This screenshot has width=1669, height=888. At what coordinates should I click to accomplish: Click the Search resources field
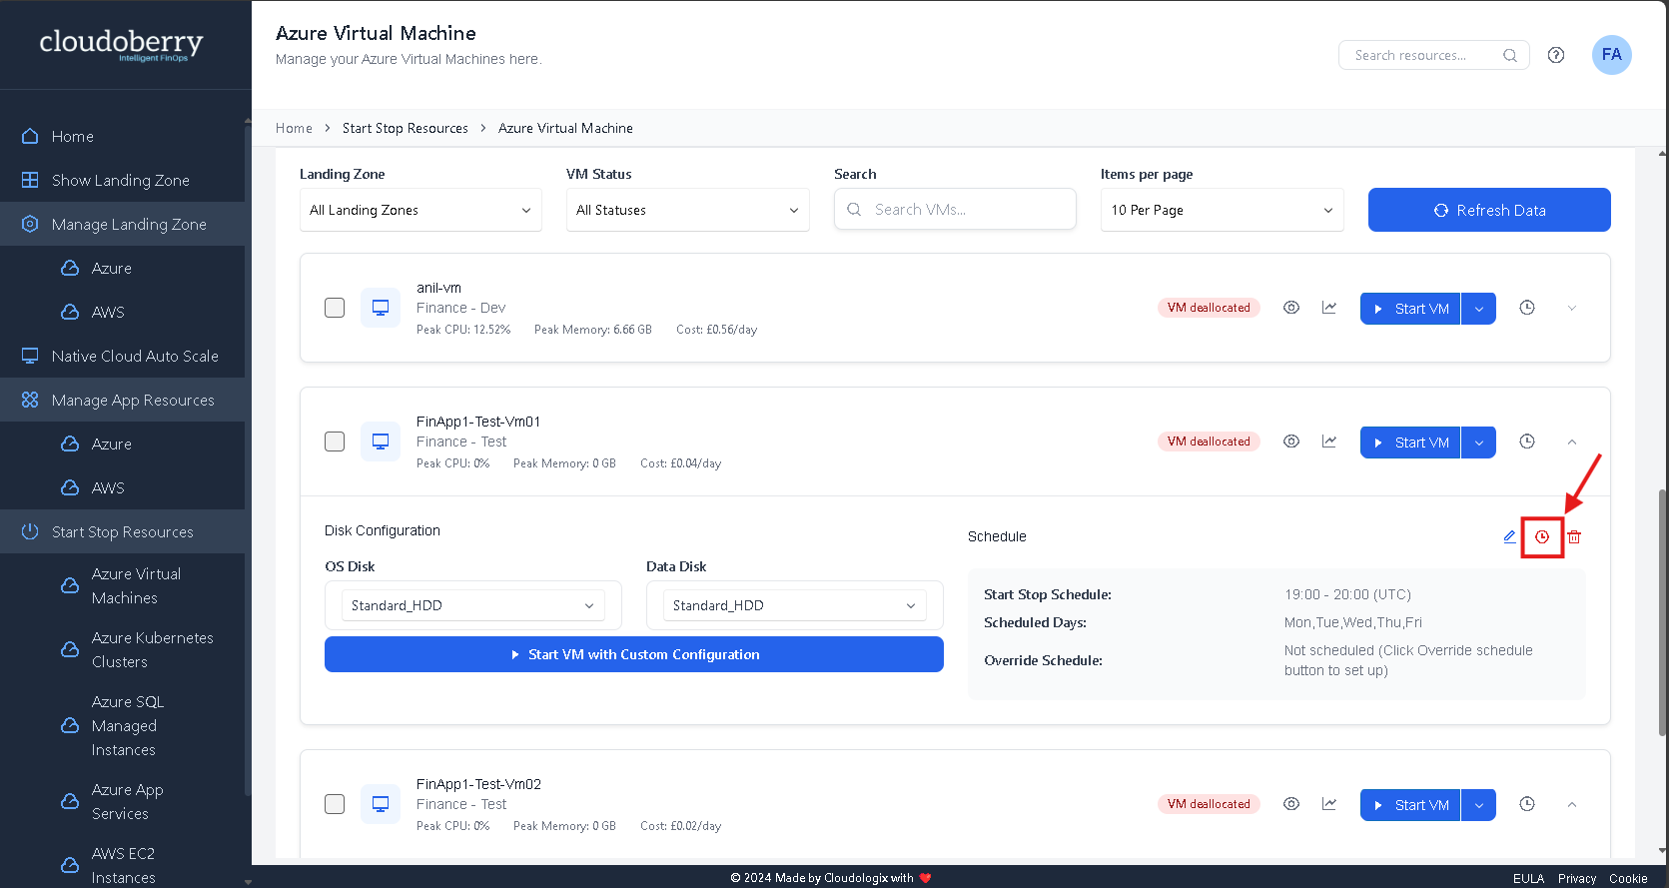tap(1433, 55)
